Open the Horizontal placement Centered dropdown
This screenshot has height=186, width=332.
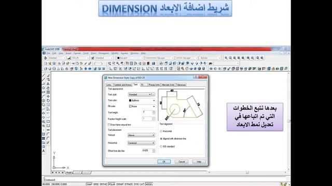(x=141, y=143)
